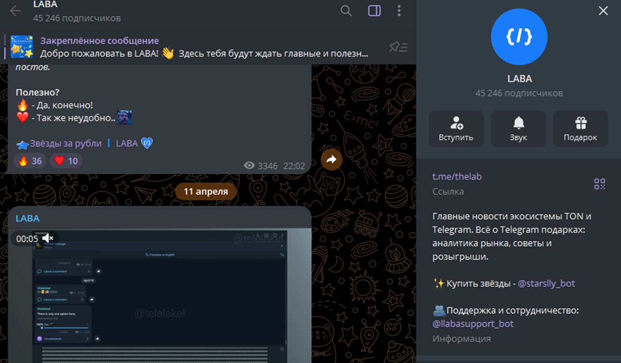Click the post time 22:02

pyautogui.click(x=294, y=166)
